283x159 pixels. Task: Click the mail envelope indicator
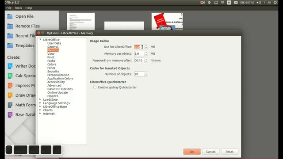pos(236,3)
